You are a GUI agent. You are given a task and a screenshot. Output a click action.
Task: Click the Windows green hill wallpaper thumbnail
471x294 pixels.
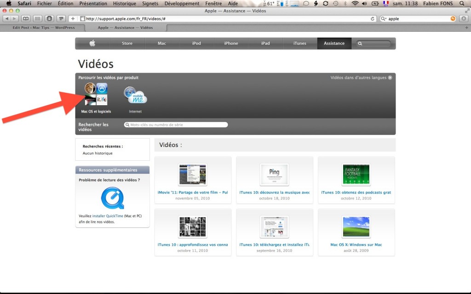point(356,227)
